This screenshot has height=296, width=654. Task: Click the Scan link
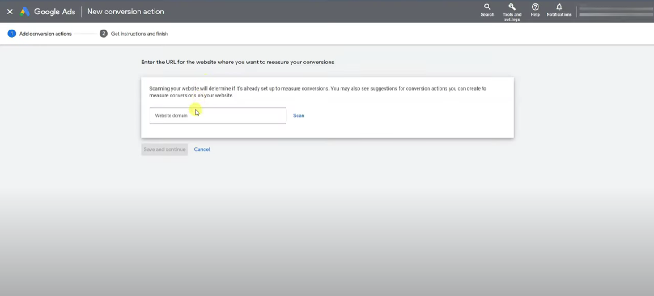[299, 116]
